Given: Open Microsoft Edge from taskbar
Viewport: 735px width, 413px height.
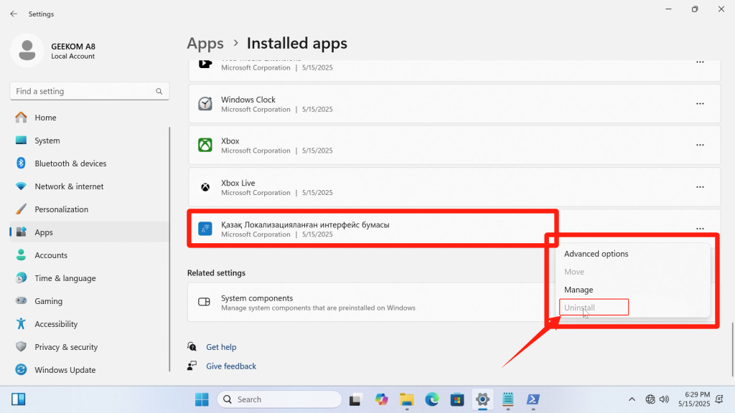Looking at the screenshot, I should pos(431,399).
